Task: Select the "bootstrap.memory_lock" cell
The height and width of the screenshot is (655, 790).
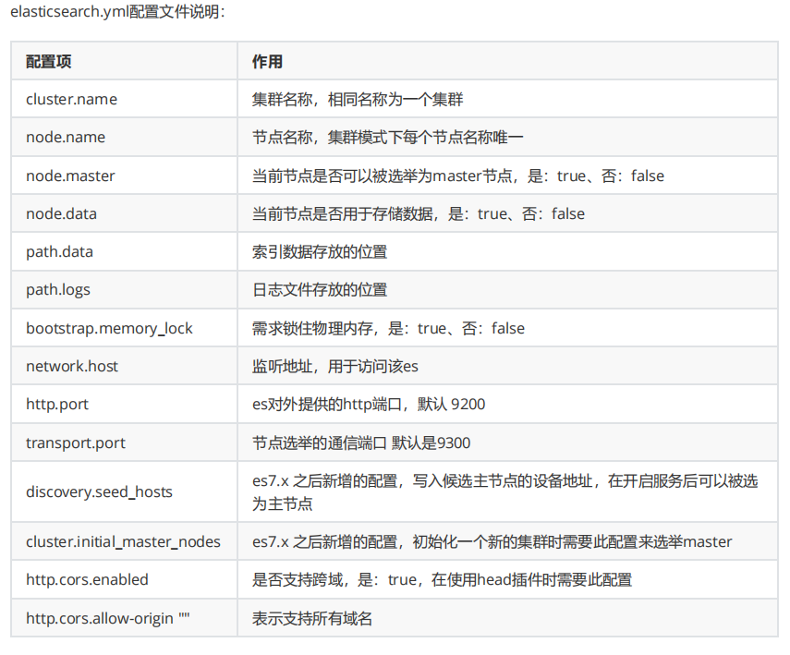Action: pyautogui.click(x=124, y=328)
